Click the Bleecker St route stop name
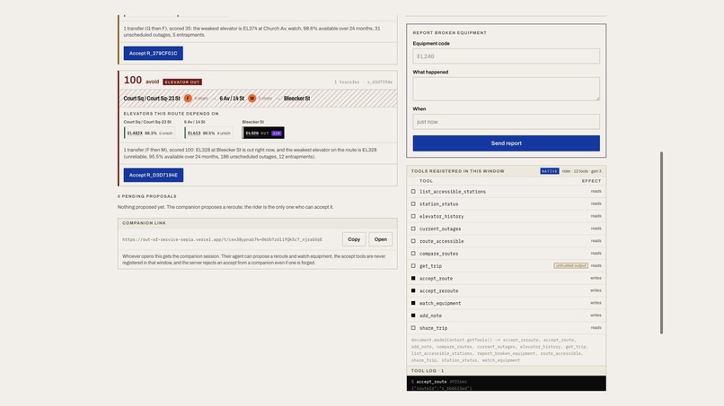The height and width of the screenshot is (406, 724). pyautogui.click(x=296, y=99)
